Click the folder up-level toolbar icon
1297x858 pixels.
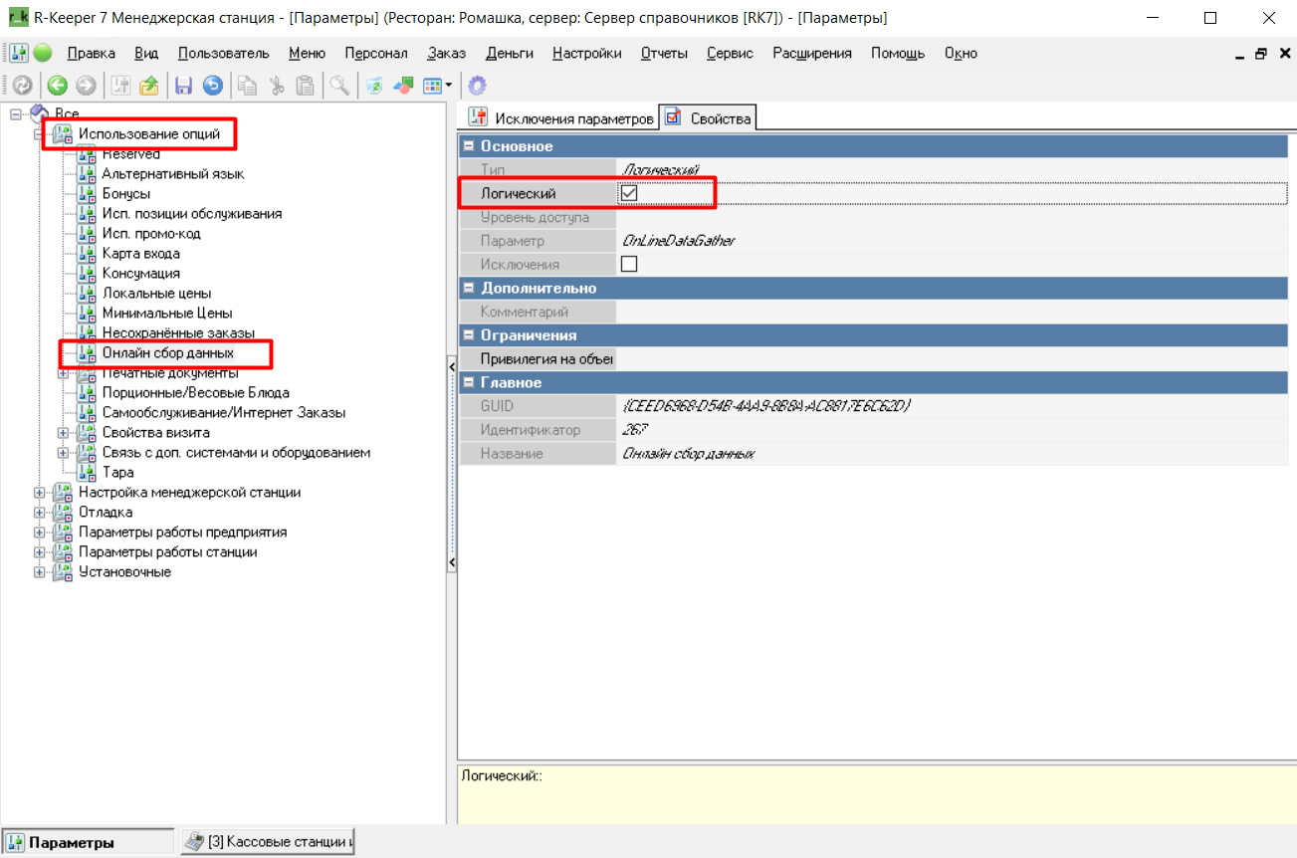click(x=149, y=86)
